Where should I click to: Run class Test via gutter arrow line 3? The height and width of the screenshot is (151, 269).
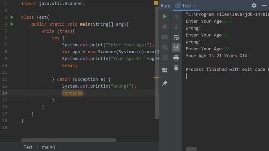tap(12, 17)
